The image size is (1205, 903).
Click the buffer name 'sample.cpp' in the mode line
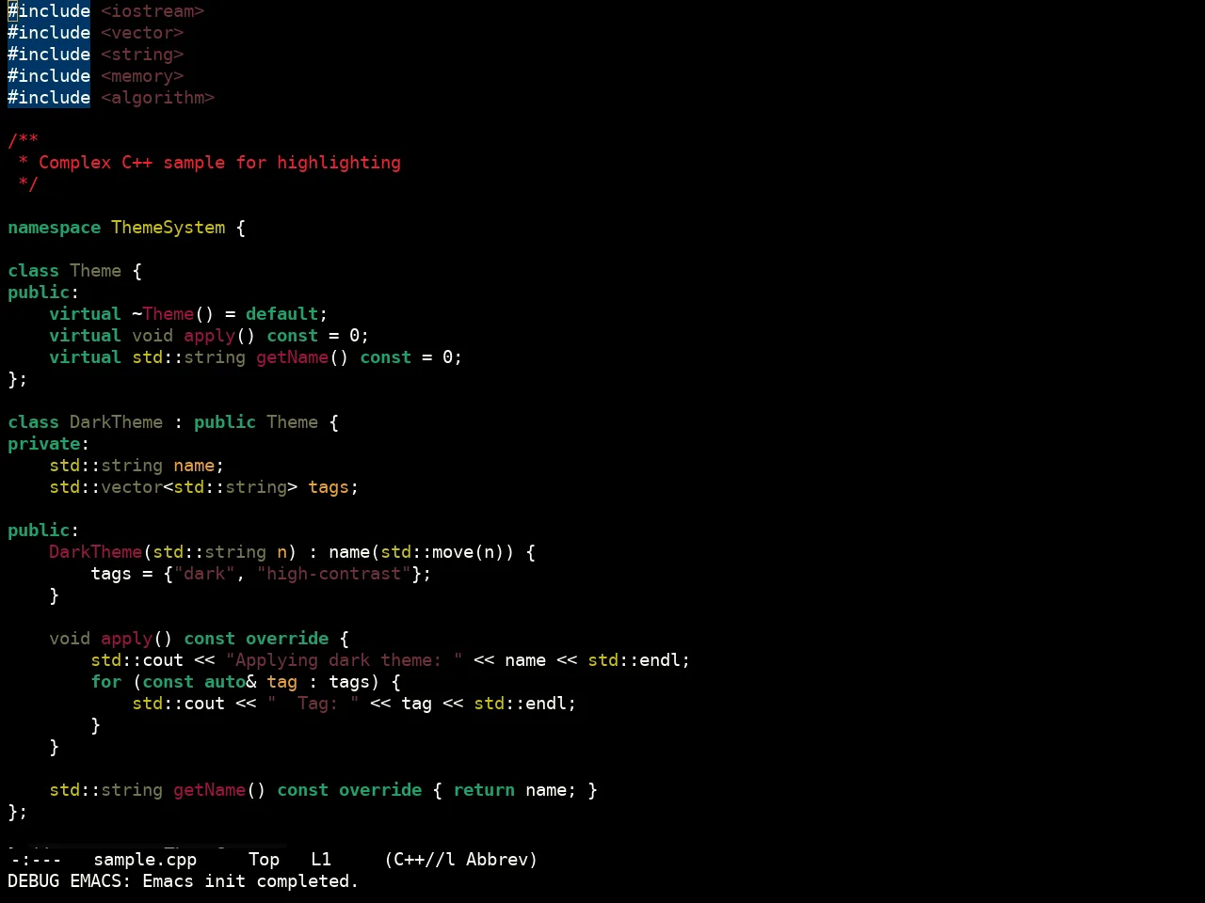[x=145, y=860]
